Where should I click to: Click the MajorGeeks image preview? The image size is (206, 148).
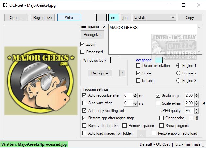[x=41, y=81]
